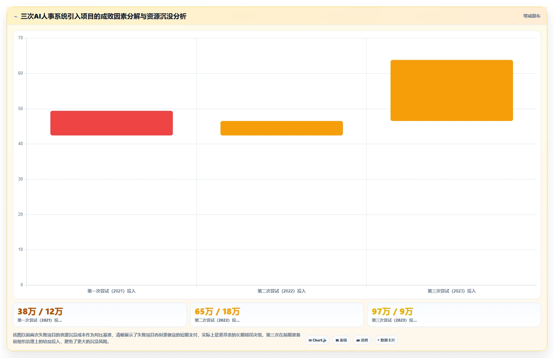This screenshot has width=554, height=358.
Task: Open the 97万 / 9万 data card
Action: point(454,315)
